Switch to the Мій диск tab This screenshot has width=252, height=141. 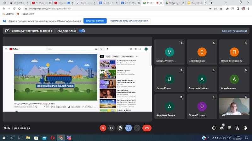[x=174, y=3]
